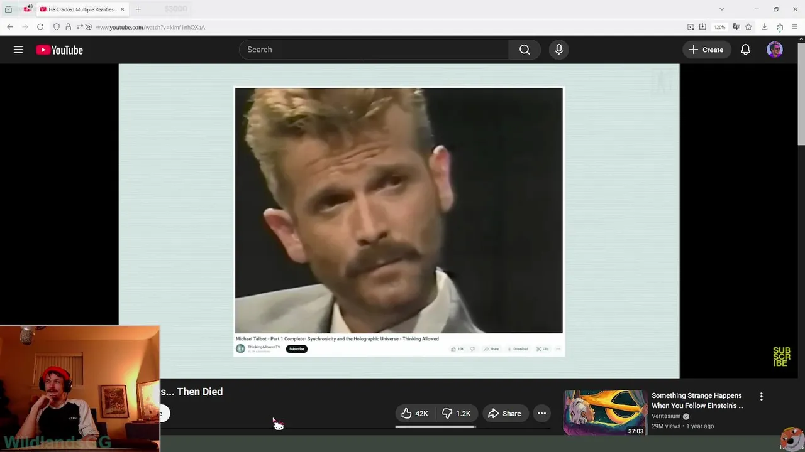The image size is (805, 452).
Task: Expand the list all tabs chevron
Action: [722, 9]
